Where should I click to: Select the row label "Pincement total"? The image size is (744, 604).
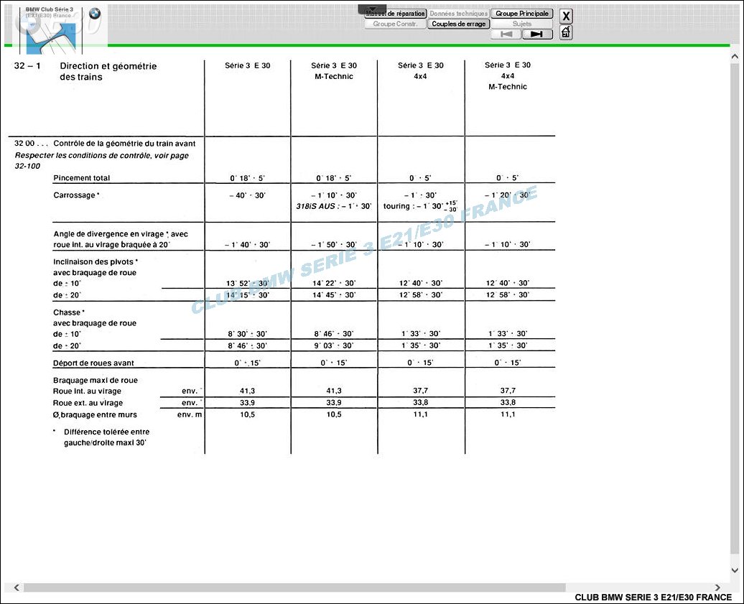click(x=82, y=178)
